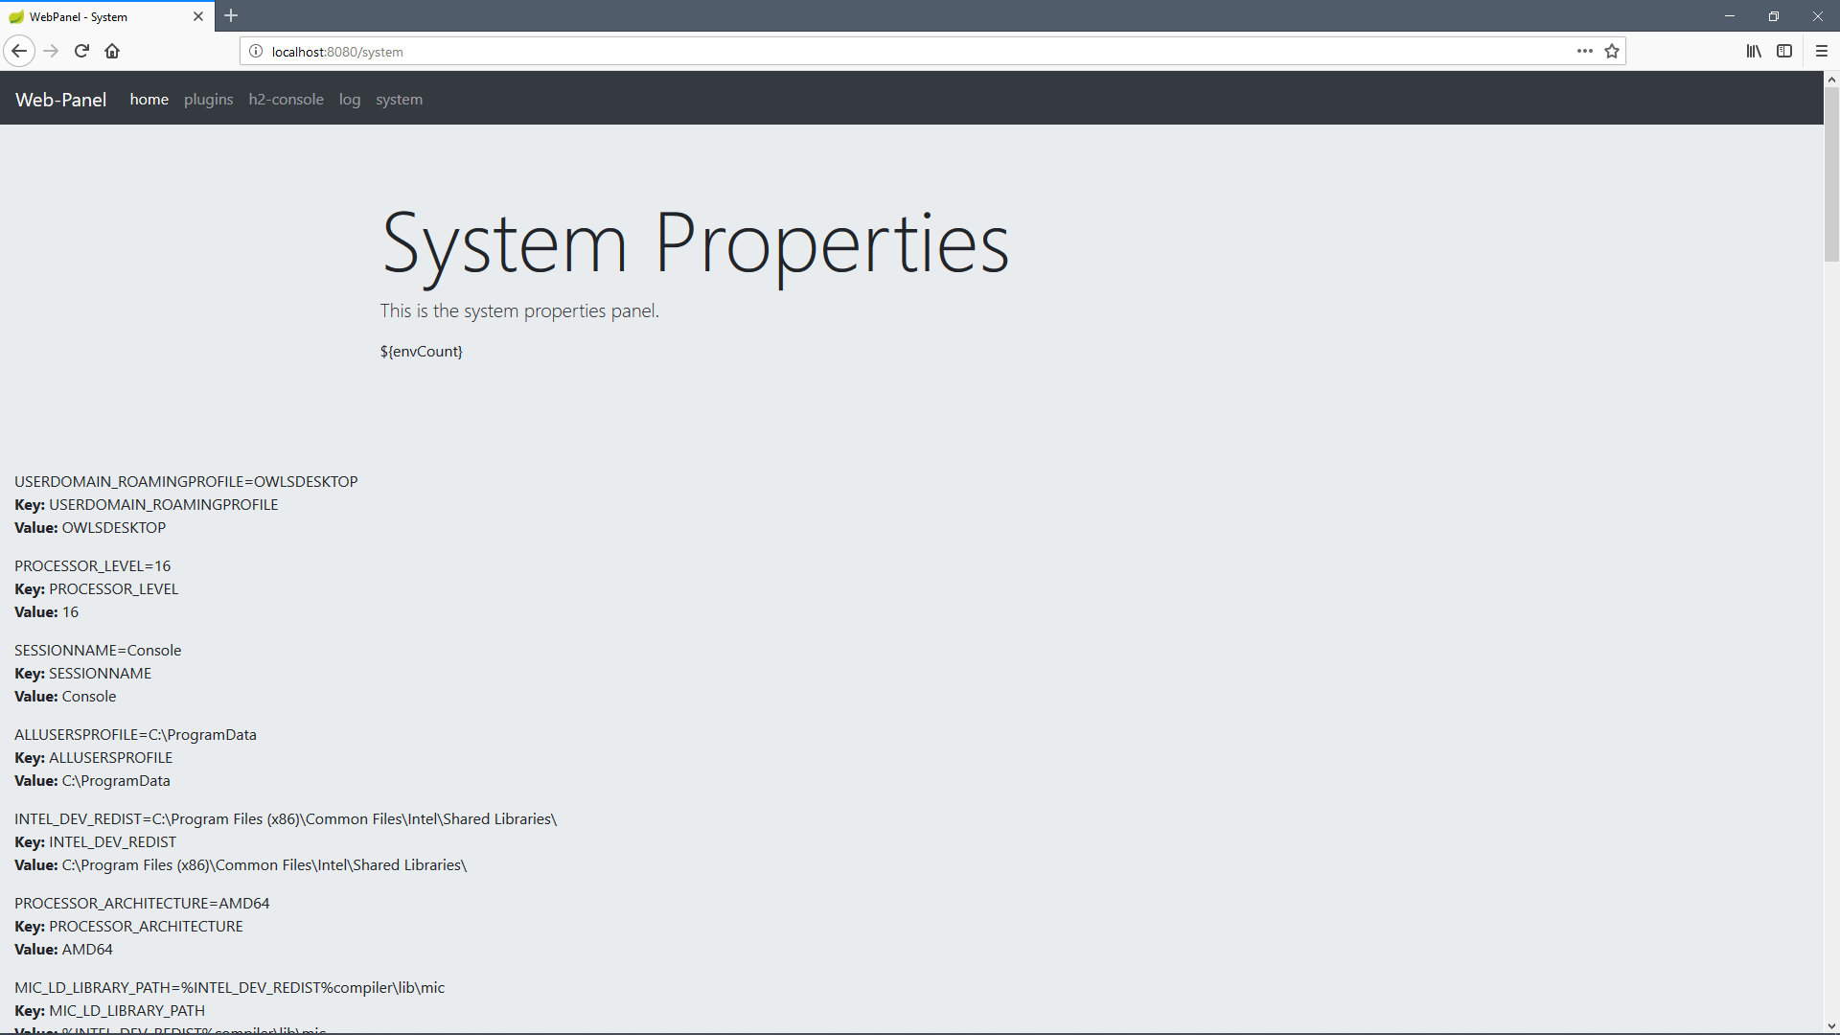Click the Web-Panel brand link

click(60, 100)
